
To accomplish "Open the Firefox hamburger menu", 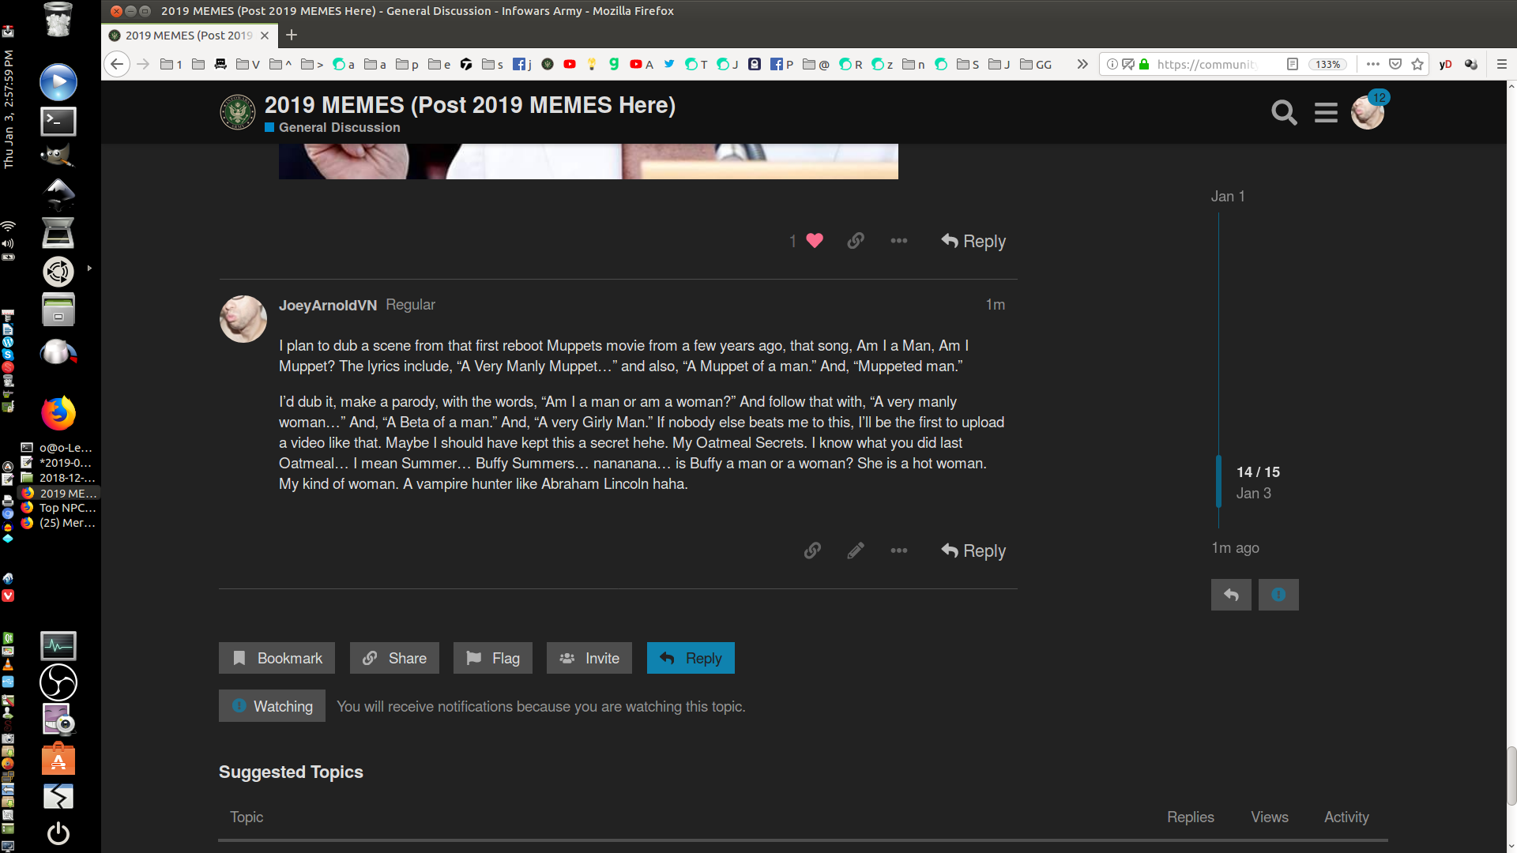I will coord(1502,64).
